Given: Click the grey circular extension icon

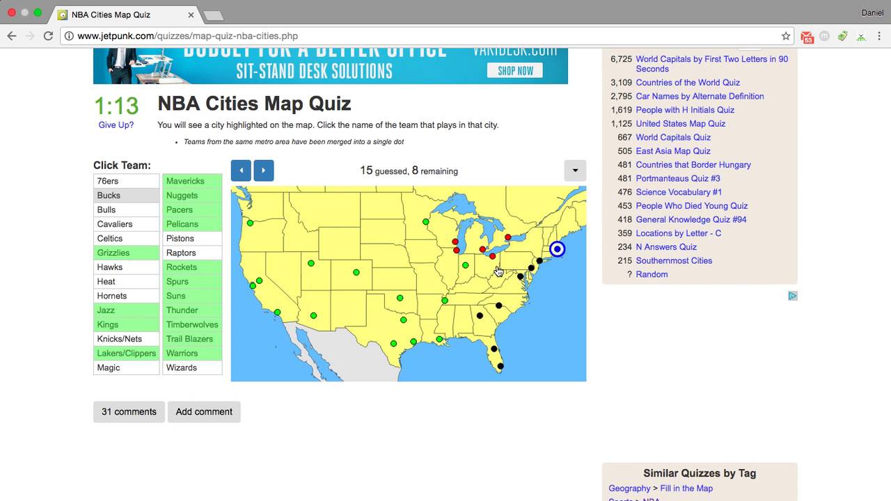Looking at the screenshot, I should click(x=826, y=36).
